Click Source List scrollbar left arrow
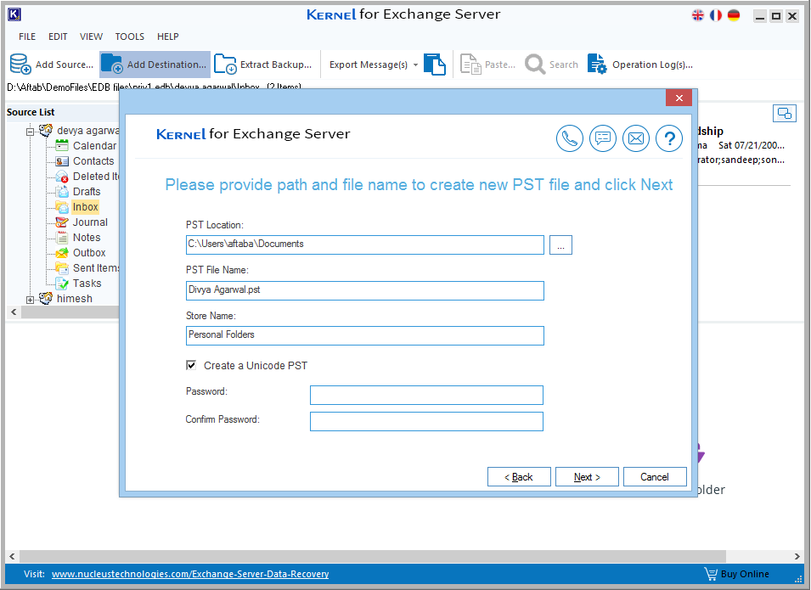 [x=14, y=312]
